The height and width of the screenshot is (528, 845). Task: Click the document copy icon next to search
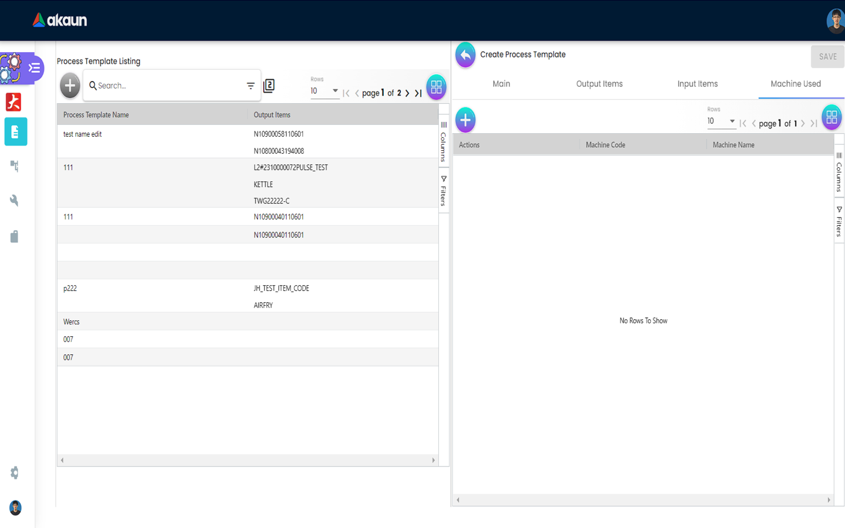pos(269,86)
